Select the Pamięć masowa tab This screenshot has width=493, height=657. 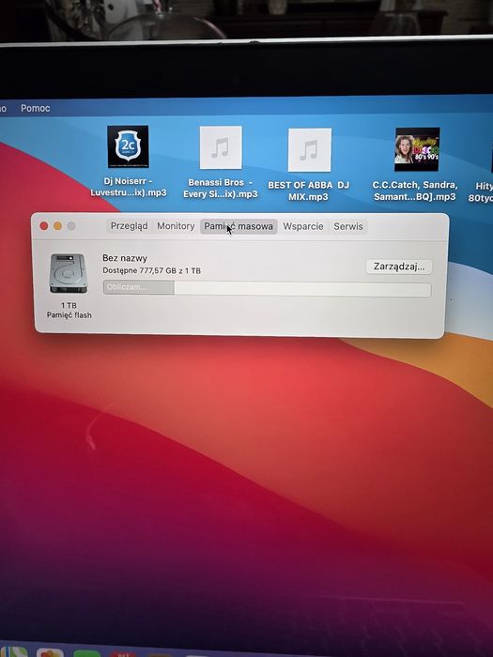point(239,226)
